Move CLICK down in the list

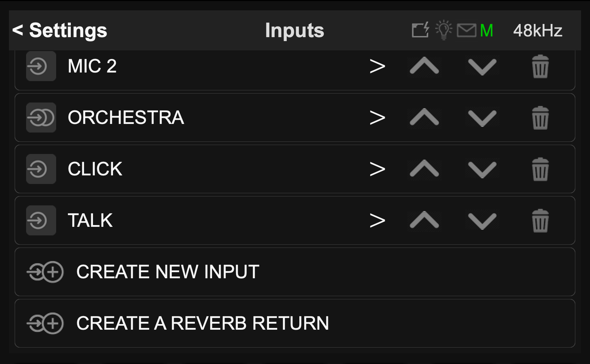[x=482, y=169]
